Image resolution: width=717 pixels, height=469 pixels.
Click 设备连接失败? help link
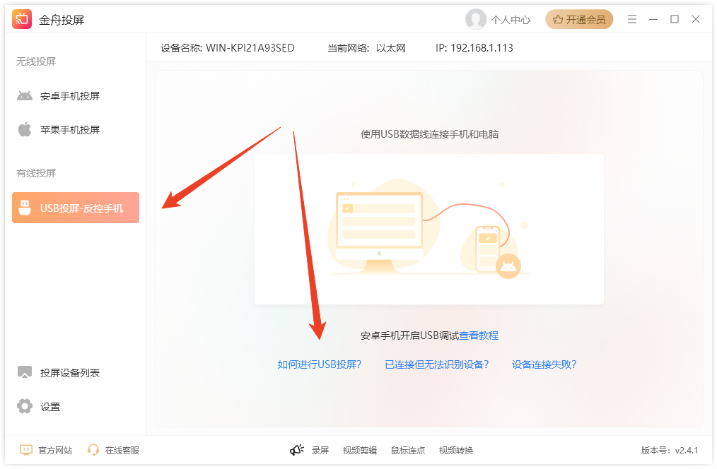tap(543, 364)
